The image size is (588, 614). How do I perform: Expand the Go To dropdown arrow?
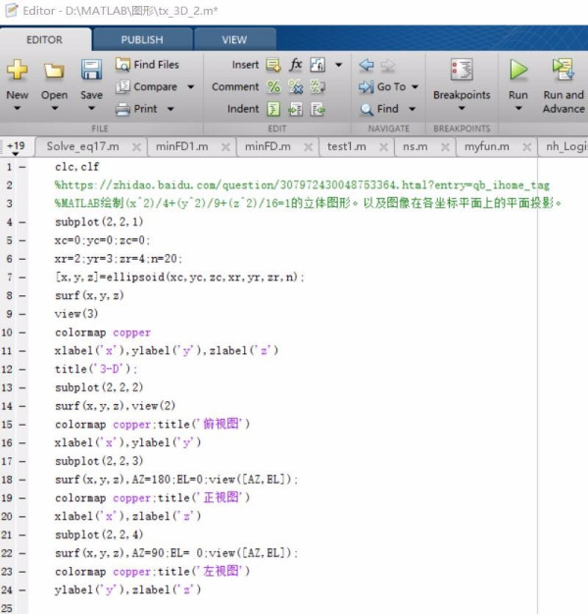tap(416, 86)
